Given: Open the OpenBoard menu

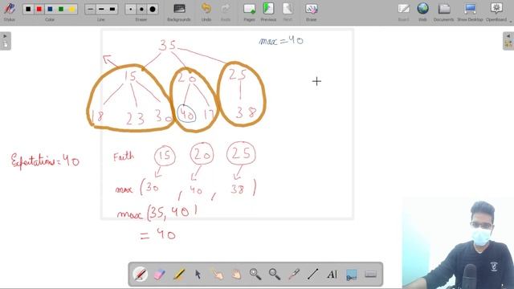Looking at the screenshot, I should [496, 12].
